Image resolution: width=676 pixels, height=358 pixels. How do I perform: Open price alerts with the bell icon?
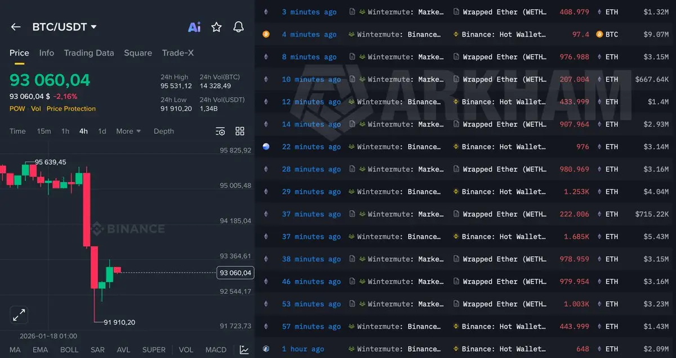coord(238,27)
